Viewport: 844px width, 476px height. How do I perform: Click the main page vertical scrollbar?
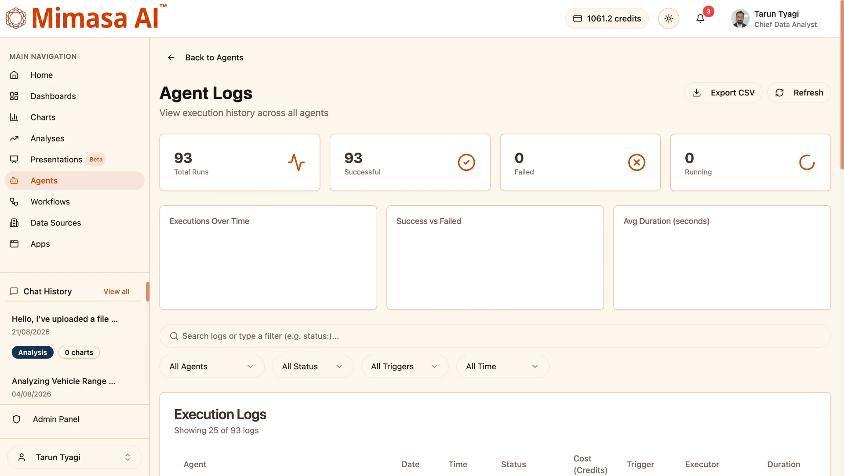842,85
